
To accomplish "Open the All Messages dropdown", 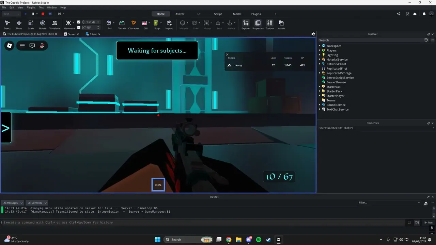I will click(x=13, y=203).
